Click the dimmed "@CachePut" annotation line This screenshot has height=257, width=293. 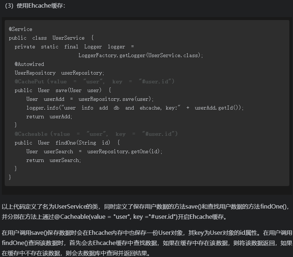[94, 82]
